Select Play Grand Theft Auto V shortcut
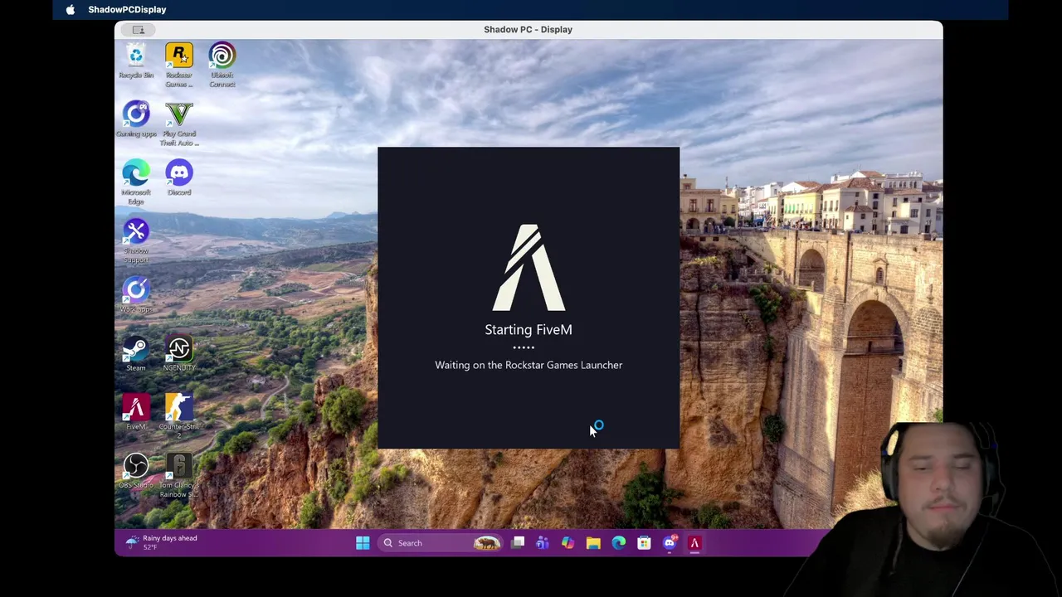 (179, 124)
